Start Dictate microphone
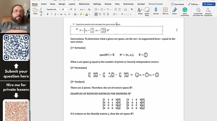This screenshot has width=217, height=121. click(x=156, y=11)
